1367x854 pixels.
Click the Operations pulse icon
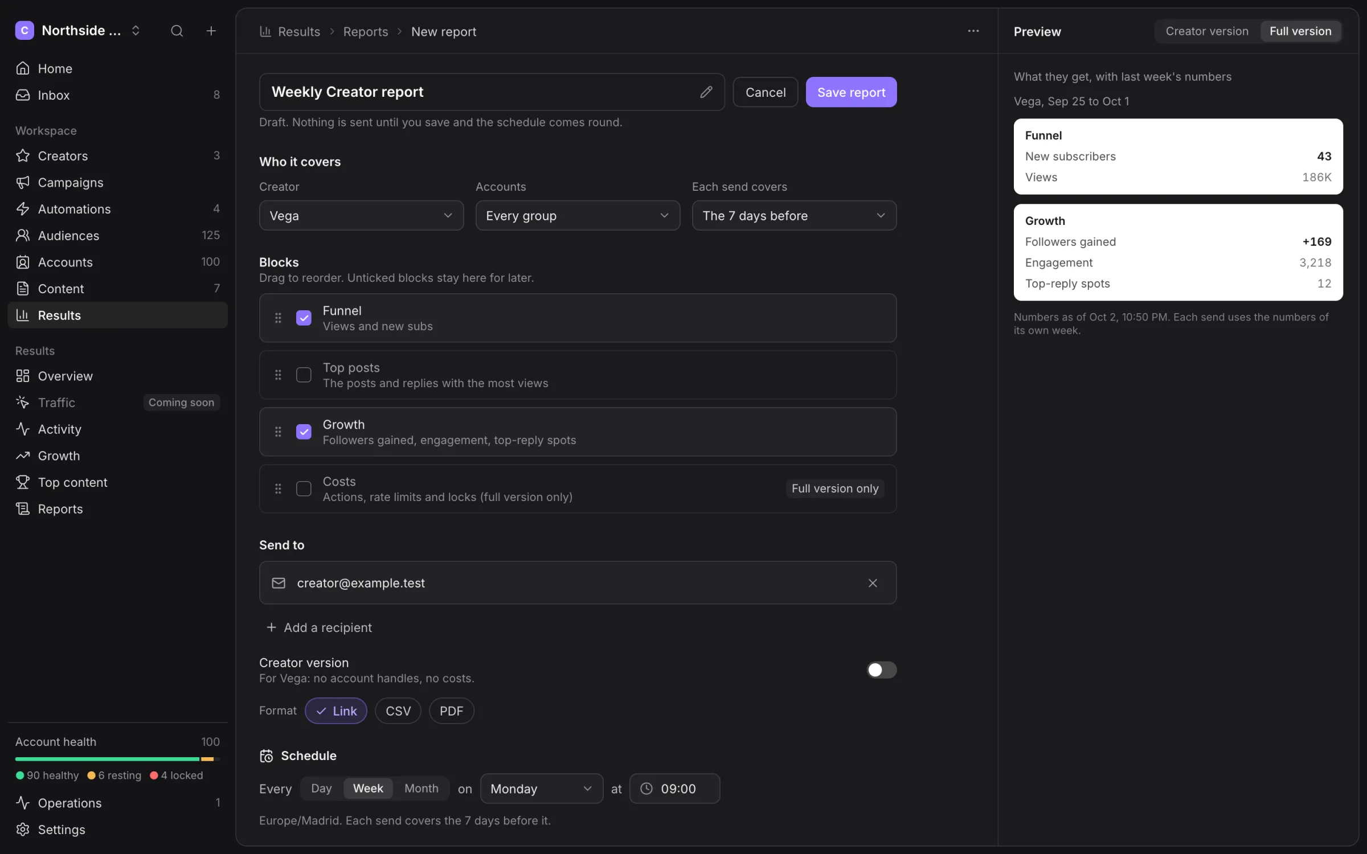[23, 803]
